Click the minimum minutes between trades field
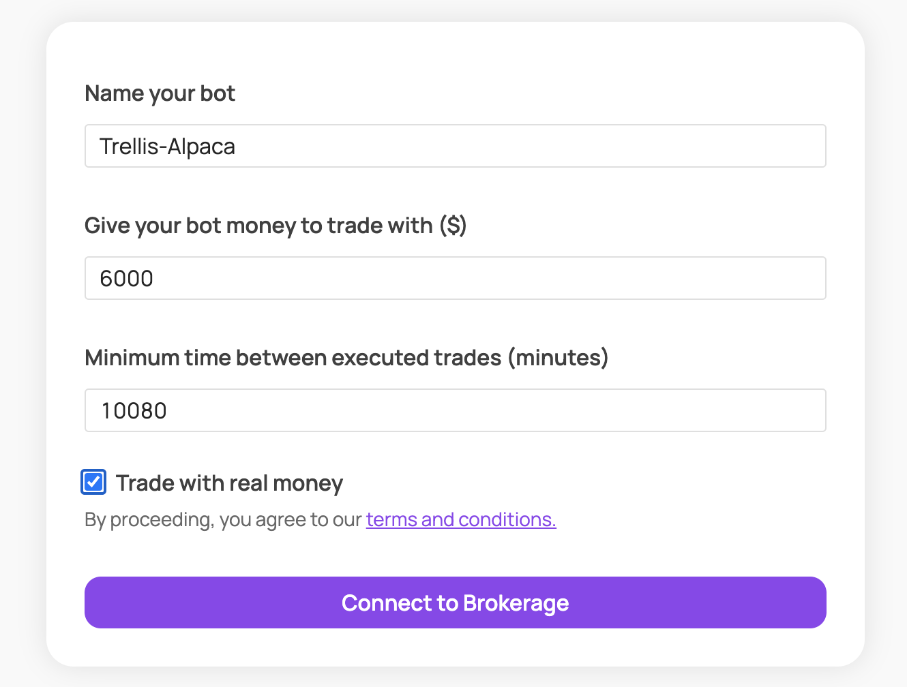The image size is (907, 687). tap(455, 410)
